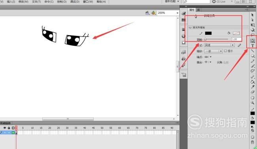Screen dimensions: 257x149
Task: Click the layer's green outline color square
Action: (13, 133)
